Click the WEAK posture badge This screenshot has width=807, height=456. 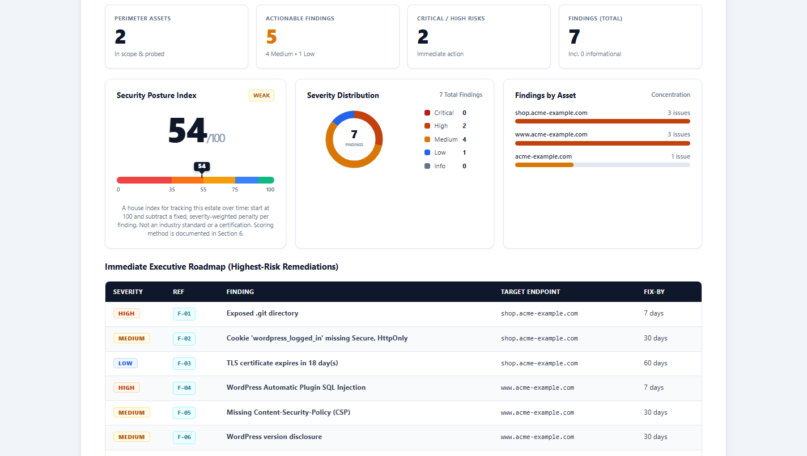pos(261,95)
